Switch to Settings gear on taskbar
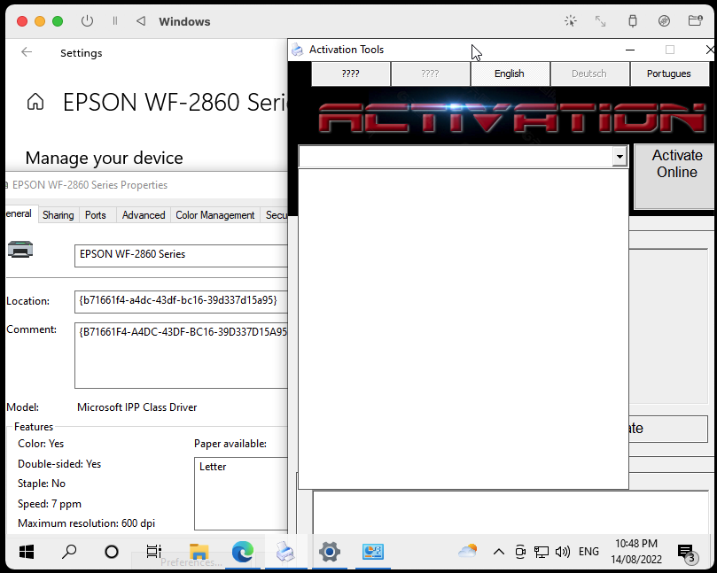This screenshot has width=717, height=573. [329, 552]
